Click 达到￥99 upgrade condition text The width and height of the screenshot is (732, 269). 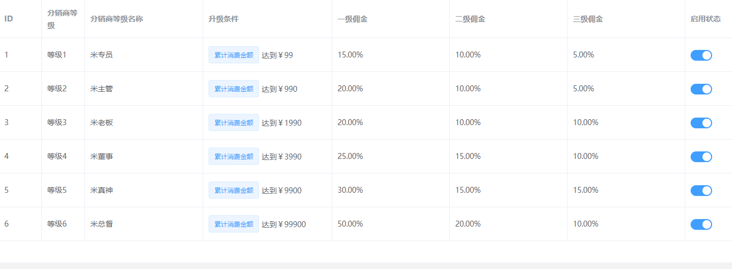coord(277,55)
